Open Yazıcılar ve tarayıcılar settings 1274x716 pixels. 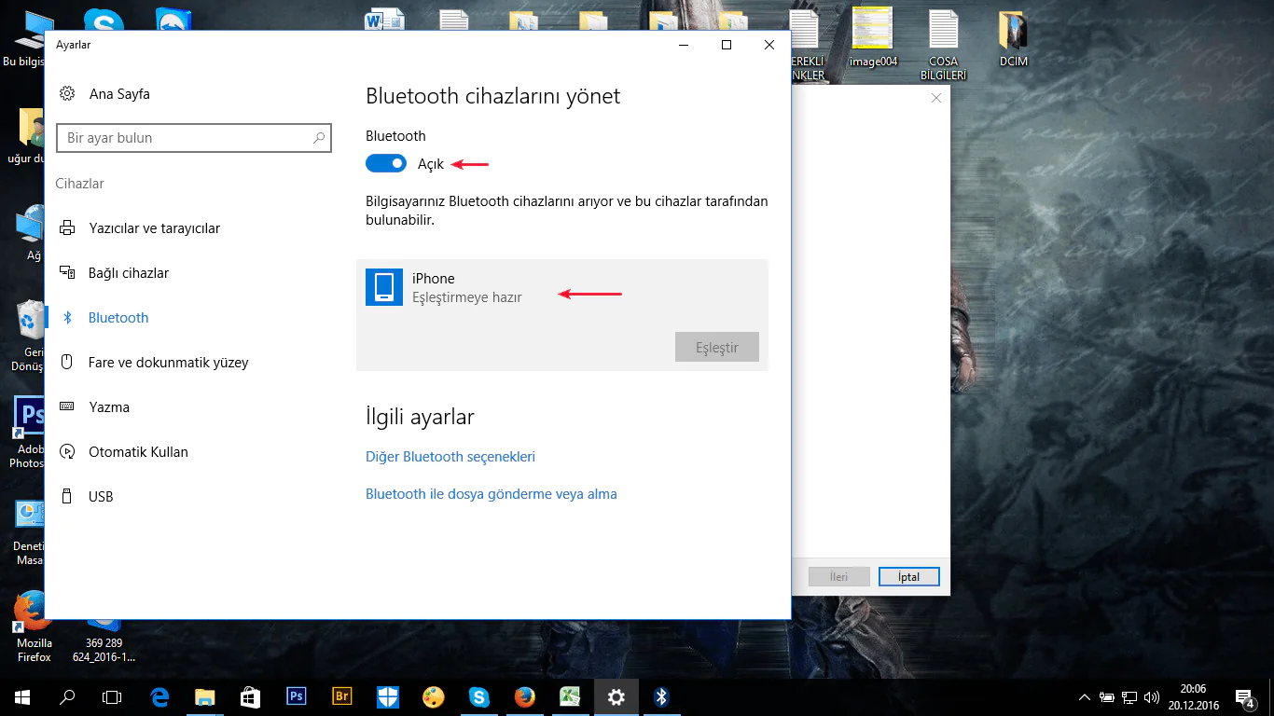154,228
